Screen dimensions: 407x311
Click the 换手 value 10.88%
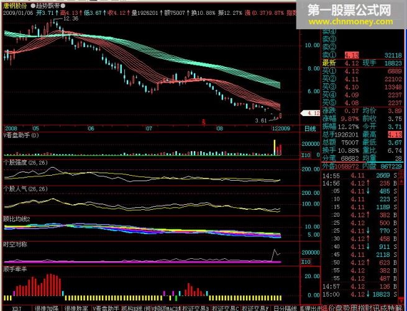[x=348, y=150]
